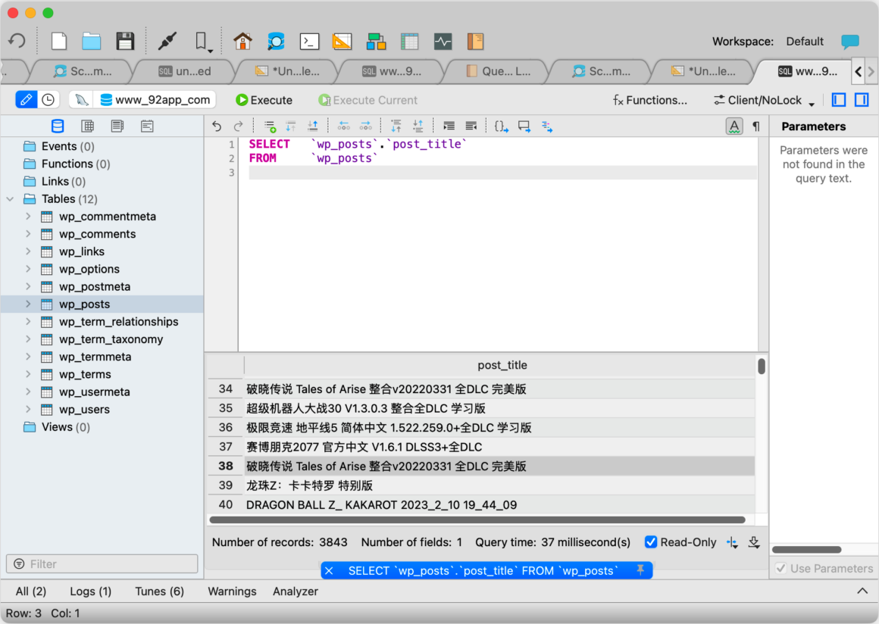
Task: Expand the wp_posts table node
Action: tap(28, 304)
